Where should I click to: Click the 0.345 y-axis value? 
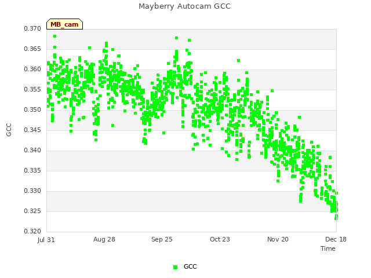coord(32,130)
